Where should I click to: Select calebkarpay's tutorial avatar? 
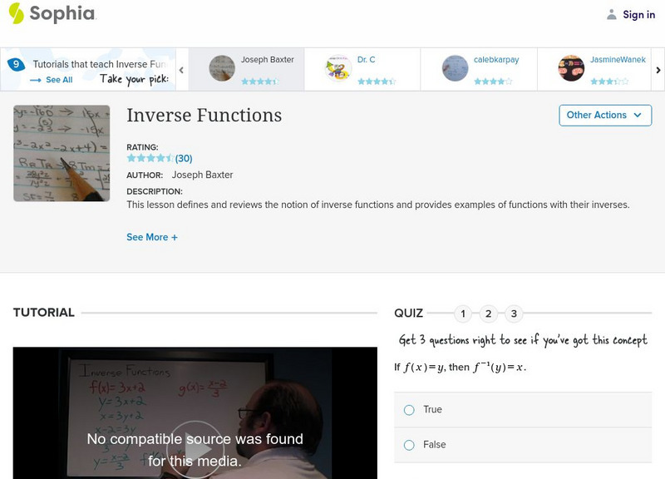coord(455,68)
